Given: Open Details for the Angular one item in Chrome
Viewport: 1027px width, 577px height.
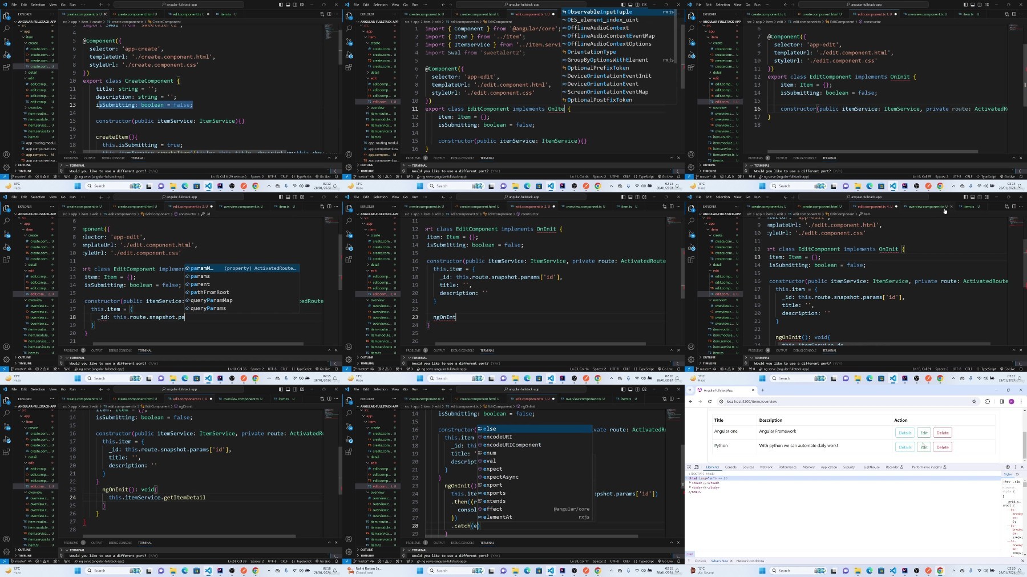Looking at the screenshot, I should pyautogui.click(x=905, y=433).
